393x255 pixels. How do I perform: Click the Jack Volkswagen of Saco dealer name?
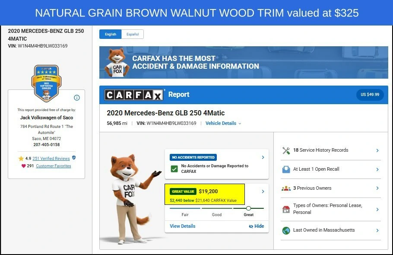click(47, 118)
